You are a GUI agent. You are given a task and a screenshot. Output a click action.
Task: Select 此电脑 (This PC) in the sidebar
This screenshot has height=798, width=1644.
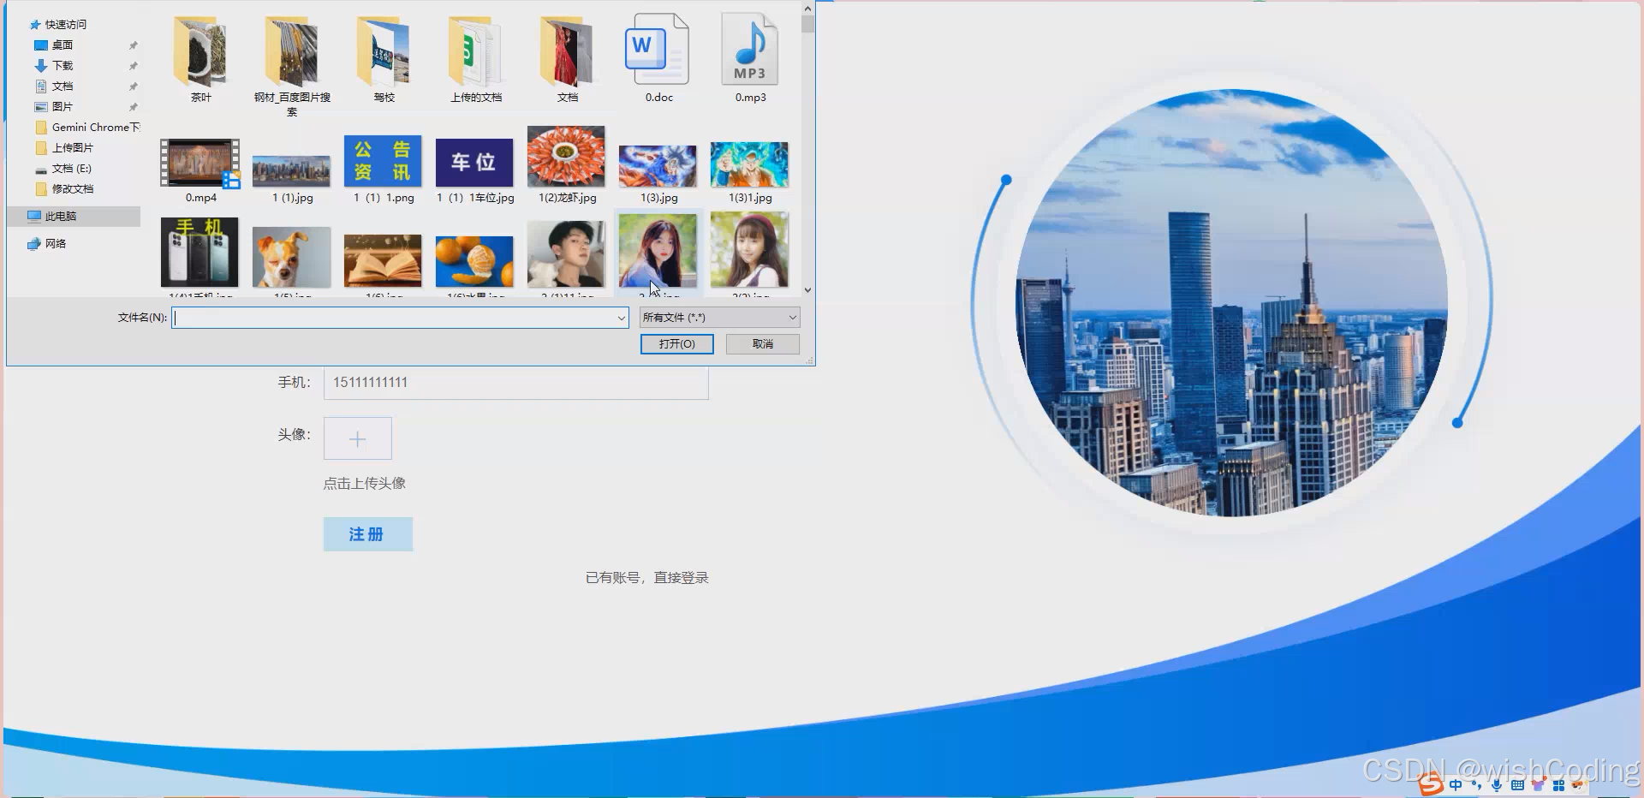[x=57, y=216]
